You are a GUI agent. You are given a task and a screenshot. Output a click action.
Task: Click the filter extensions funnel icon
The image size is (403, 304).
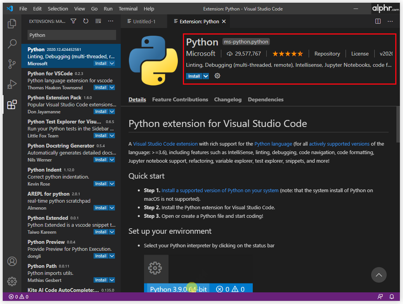73,21
